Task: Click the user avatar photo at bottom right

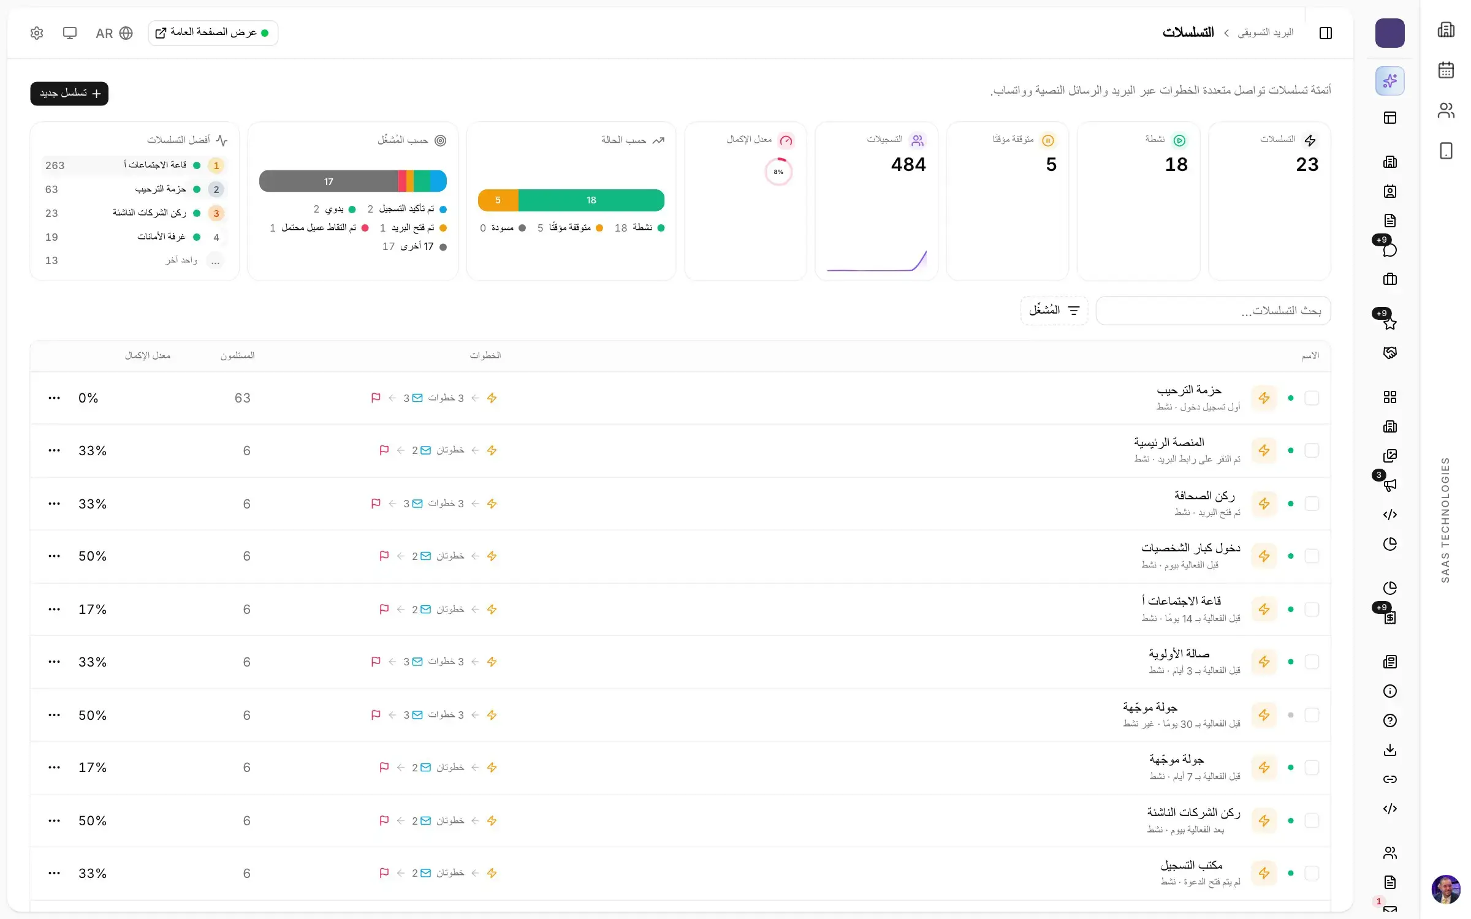Action: 1446,889
